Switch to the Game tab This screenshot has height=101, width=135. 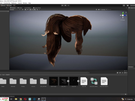(20, 8)
